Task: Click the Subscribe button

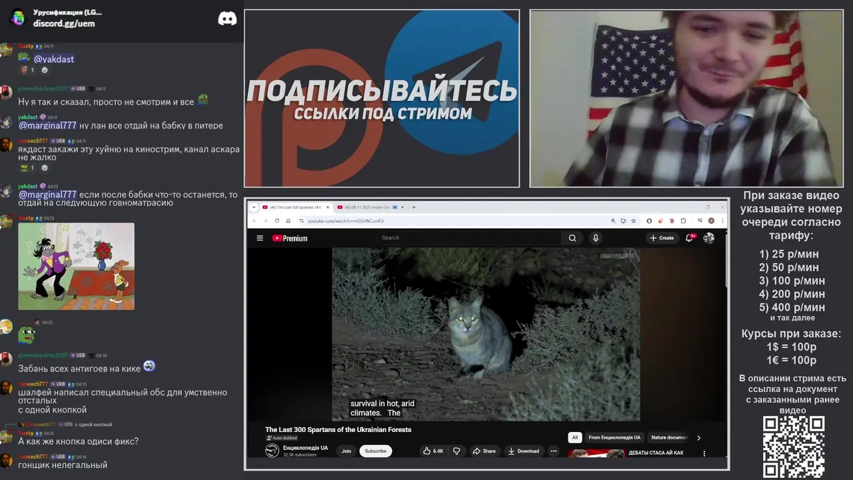Action: (x=375, y=451)
